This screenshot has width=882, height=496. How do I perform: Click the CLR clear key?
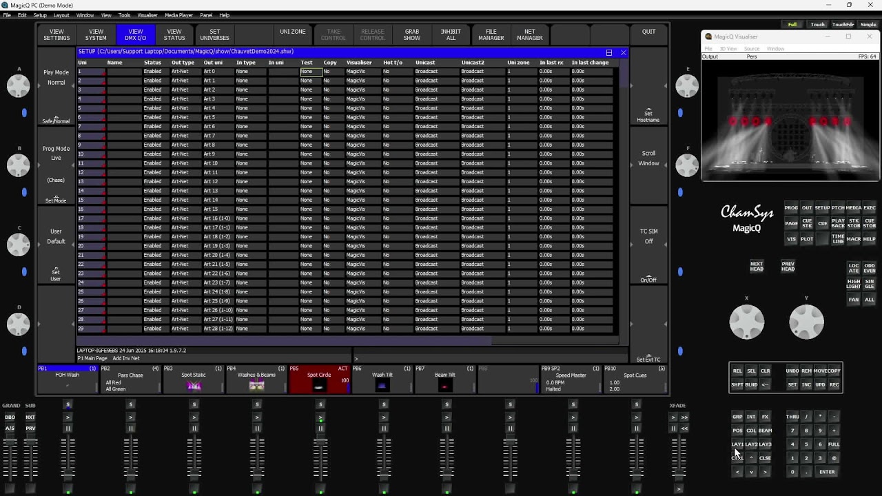click(x=765, y=371)
